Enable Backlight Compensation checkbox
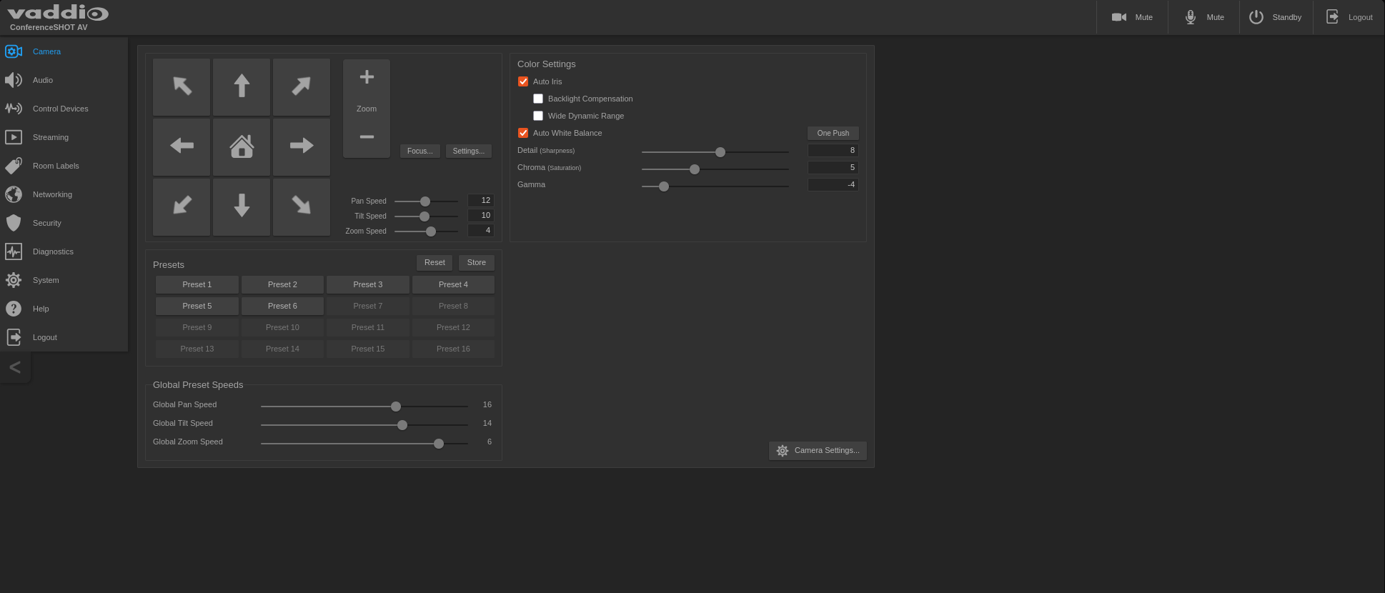The image size is (1385, 593). tap(538, 99)
